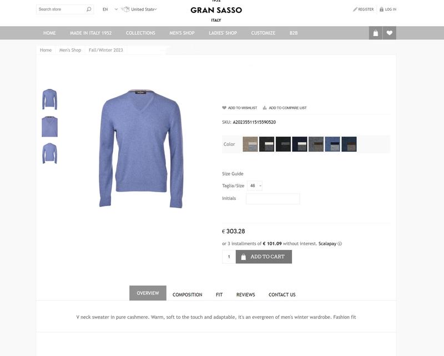The image size is (444, 356).
Task: Open the United States country selector
Action: coord(139,9)
